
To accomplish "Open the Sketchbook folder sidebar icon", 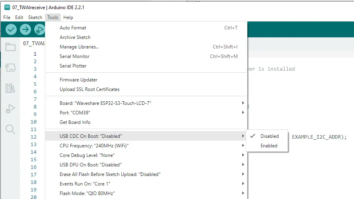I will [10, 47].
